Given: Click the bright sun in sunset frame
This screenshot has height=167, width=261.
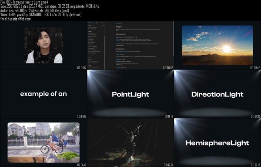Looking at the screenshot, I should click(227, 49).
